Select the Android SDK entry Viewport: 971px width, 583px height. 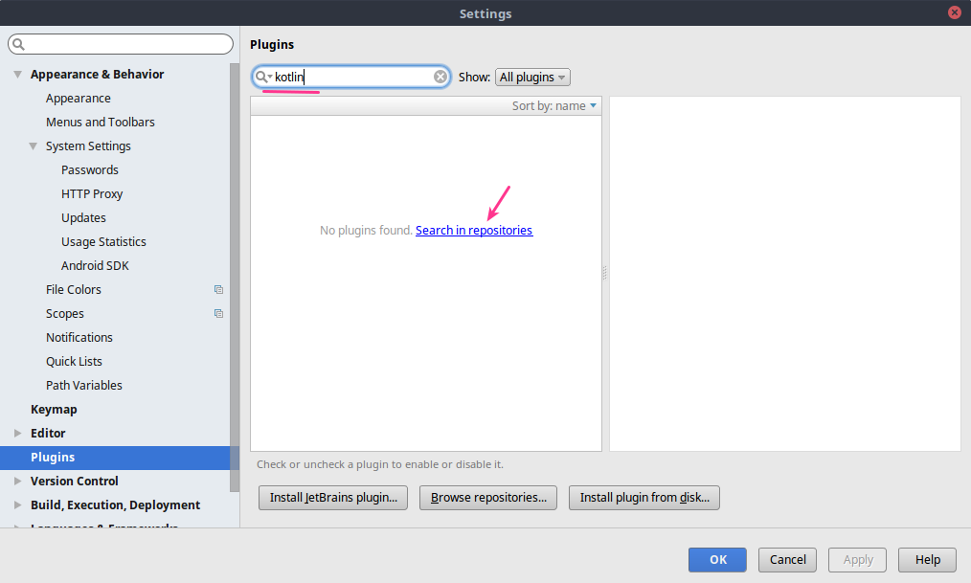tap(94, 265)
